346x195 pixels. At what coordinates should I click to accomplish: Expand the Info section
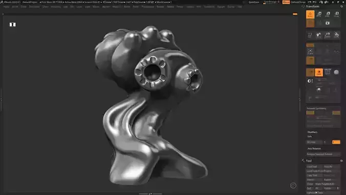click(310, 136)
